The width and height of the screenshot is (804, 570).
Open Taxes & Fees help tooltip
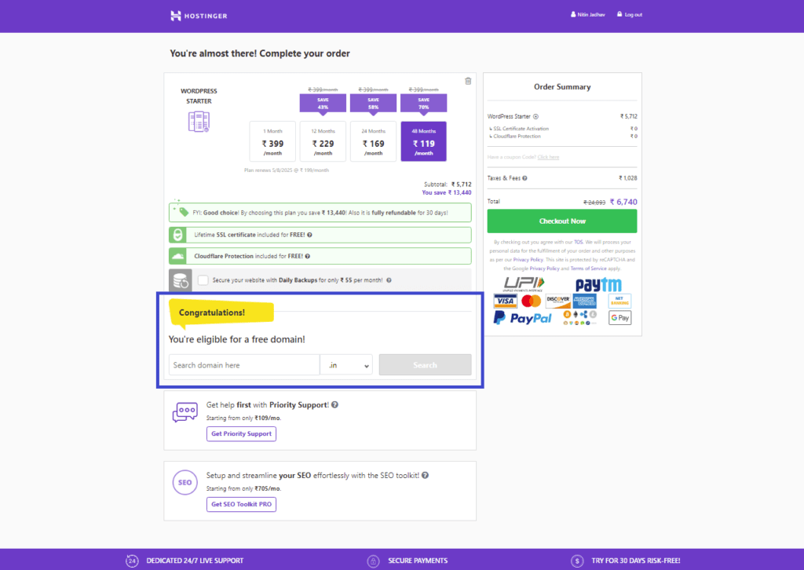[x=524, y=178]
